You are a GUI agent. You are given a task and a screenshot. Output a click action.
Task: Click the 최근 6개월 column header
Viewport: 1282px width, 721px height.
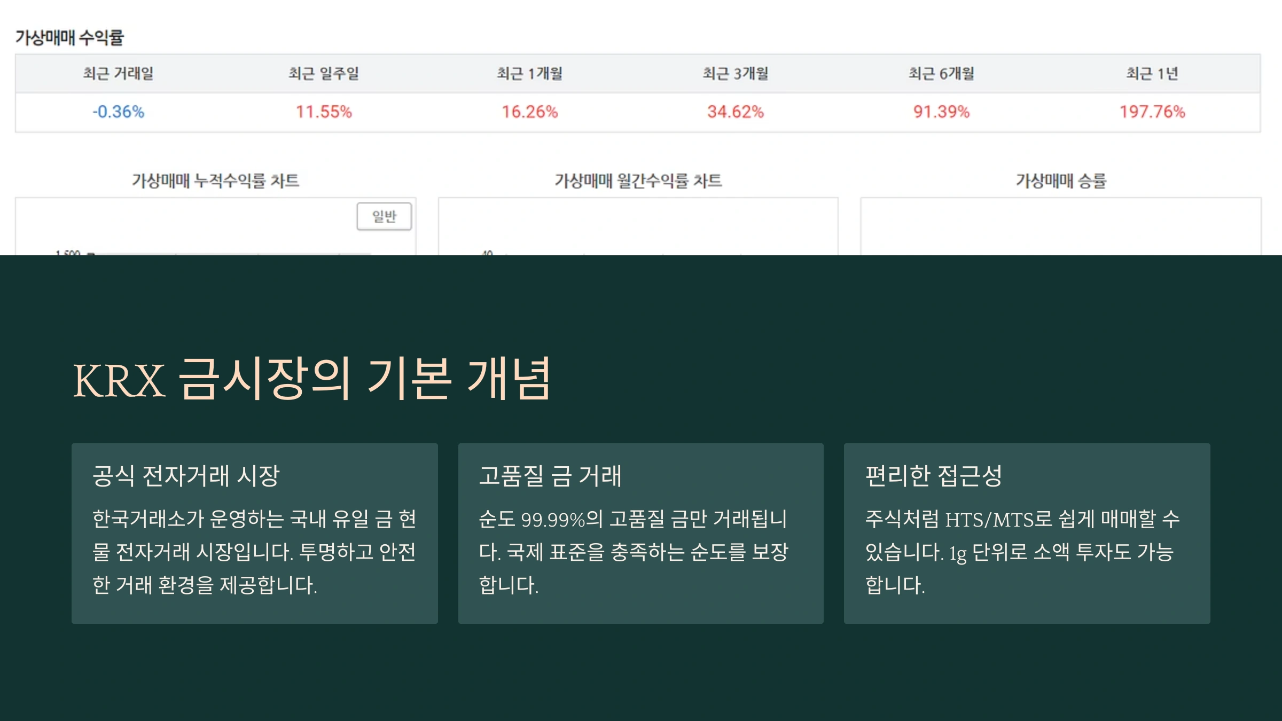(x=941, y=73)
